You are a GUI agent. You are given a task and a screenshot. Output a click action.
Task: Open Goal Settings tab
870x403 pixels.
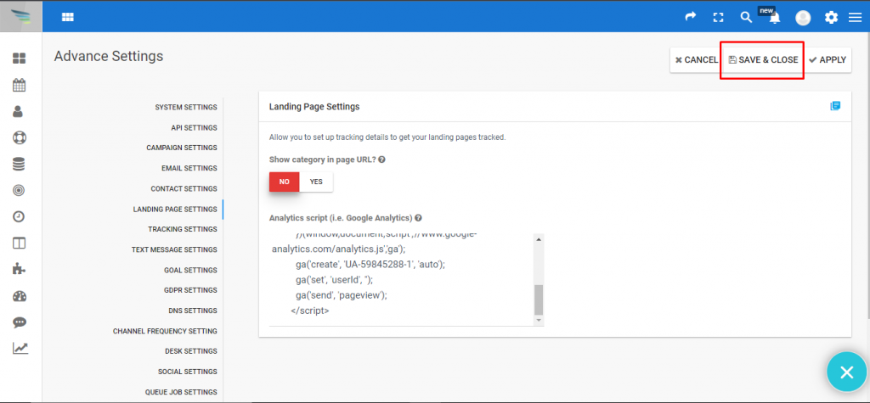coord(190,270)
